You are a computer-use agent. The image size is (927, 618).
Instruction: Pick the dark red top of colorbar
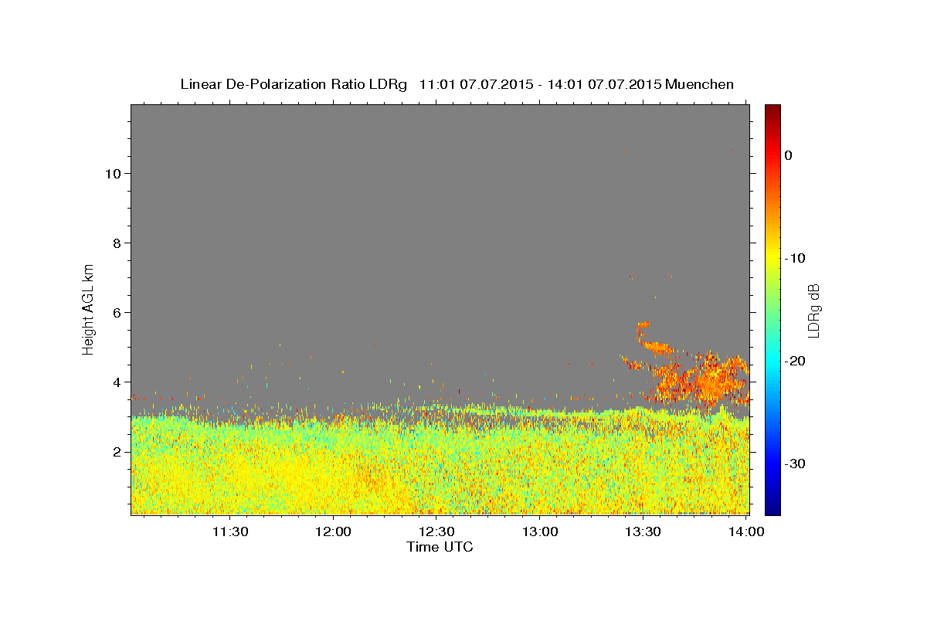pyautogui.click(x=772, y=110)
